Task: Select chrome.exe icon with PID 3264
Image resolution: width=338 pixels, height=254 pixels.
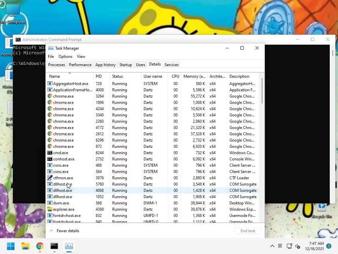Action: (x=50, y=96)
